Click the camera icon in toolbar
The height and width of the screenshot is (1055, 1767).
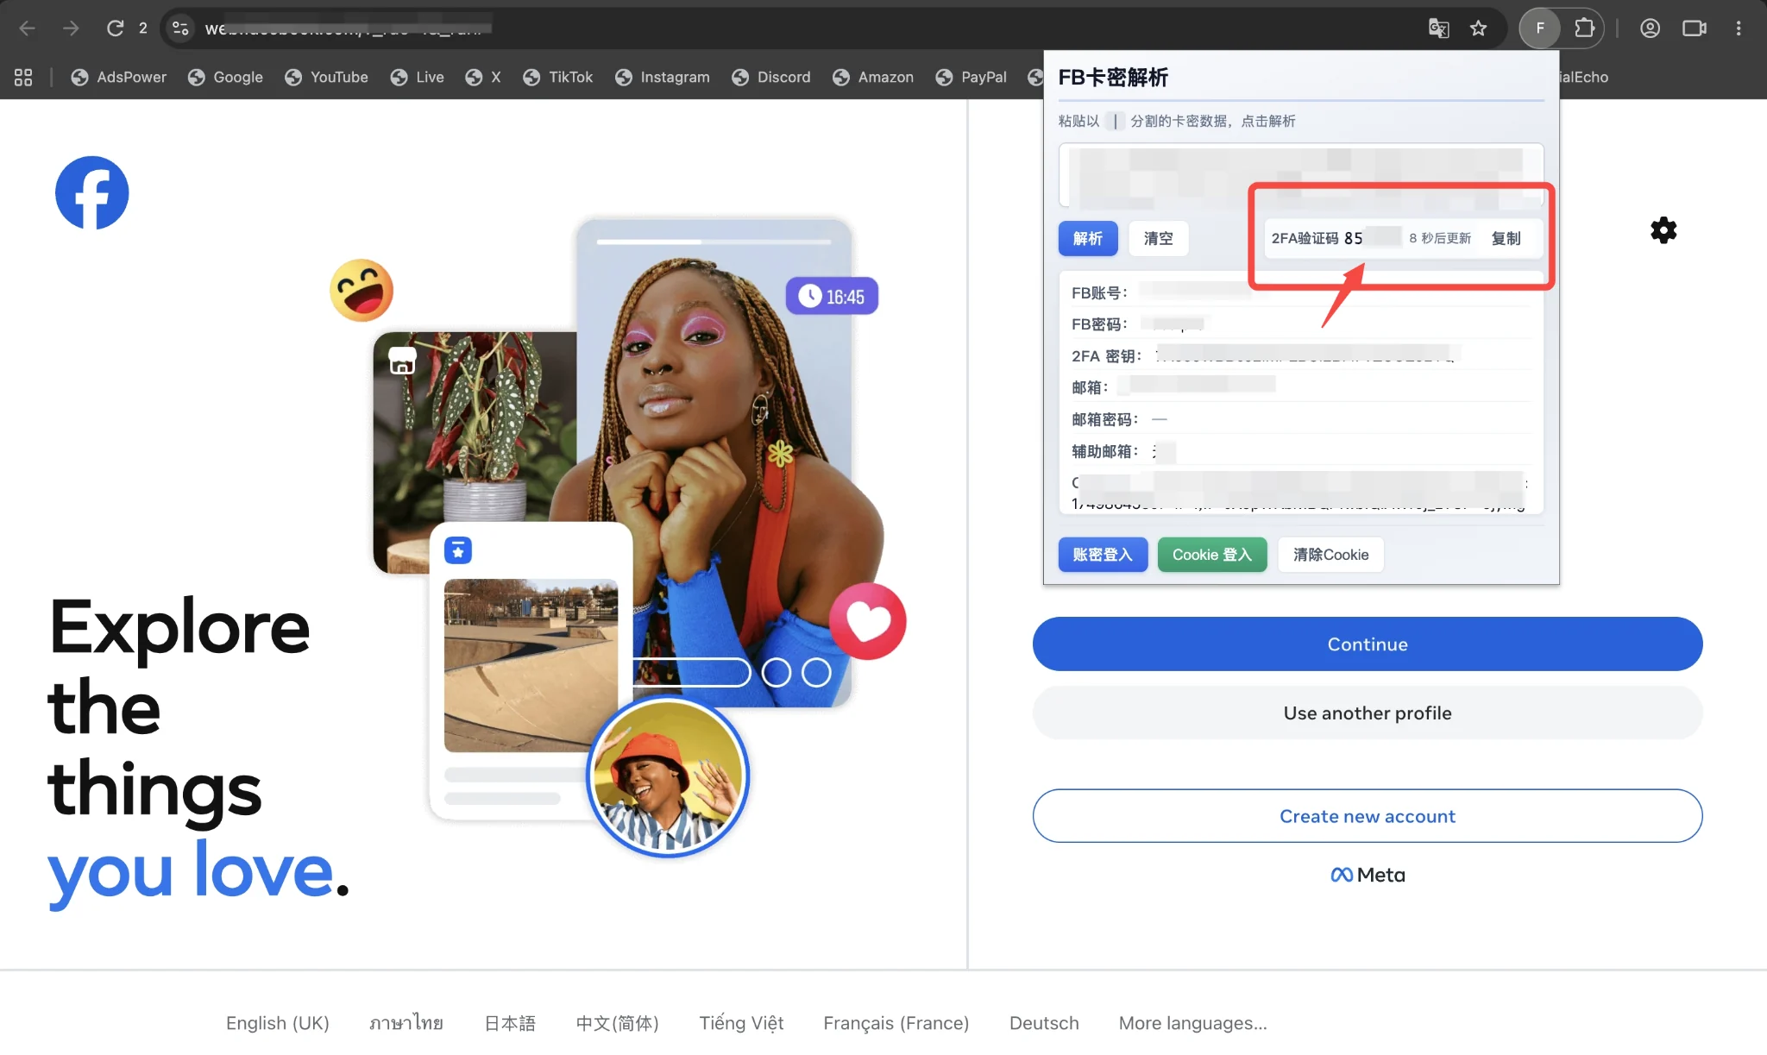(x=1695, y=28)
